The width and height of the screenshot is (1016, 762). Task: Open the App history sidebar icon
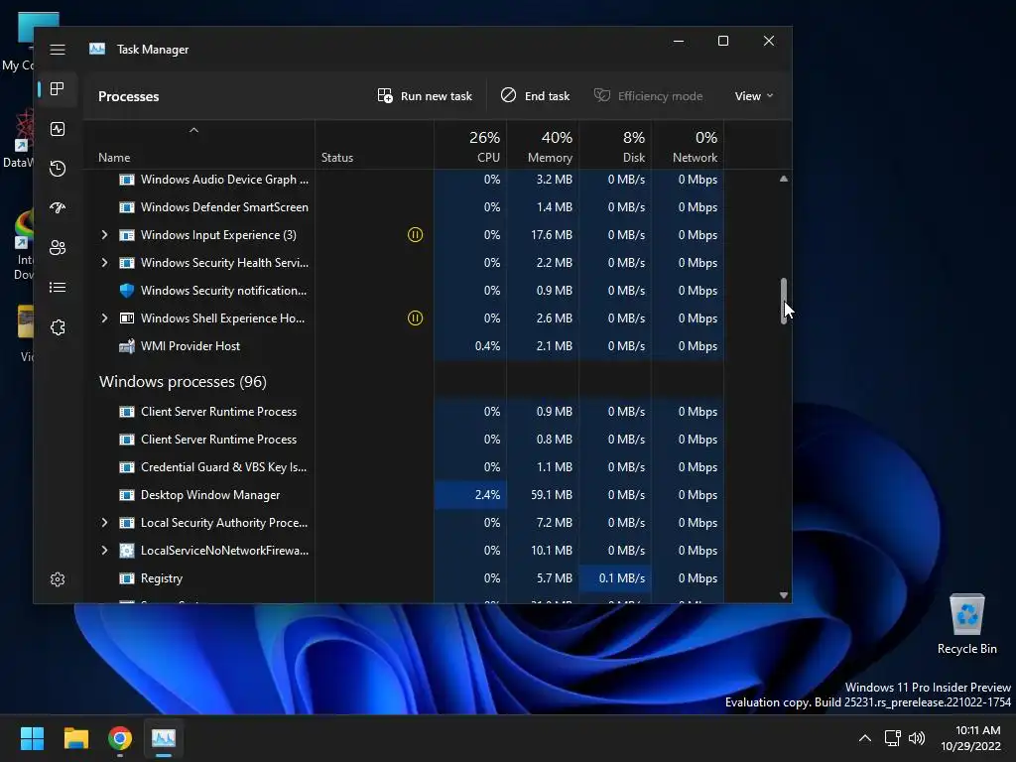pos(57,169)
